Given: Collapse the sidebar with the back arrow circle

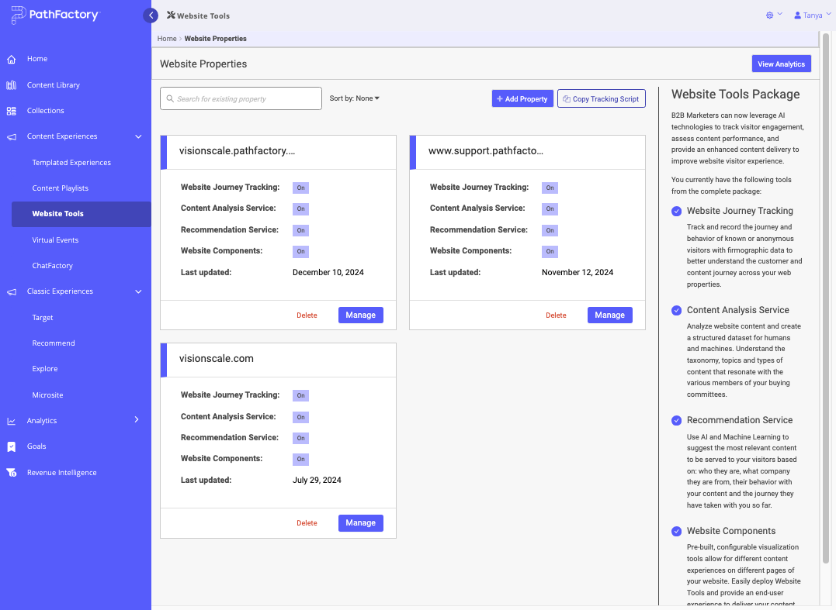Looking at the screenshot, I should (x=151, y=15).
